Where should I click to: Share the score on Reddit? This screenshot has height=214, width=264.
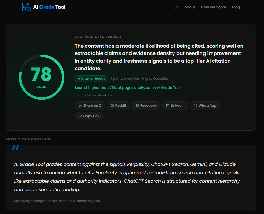[x=118, y=106]
